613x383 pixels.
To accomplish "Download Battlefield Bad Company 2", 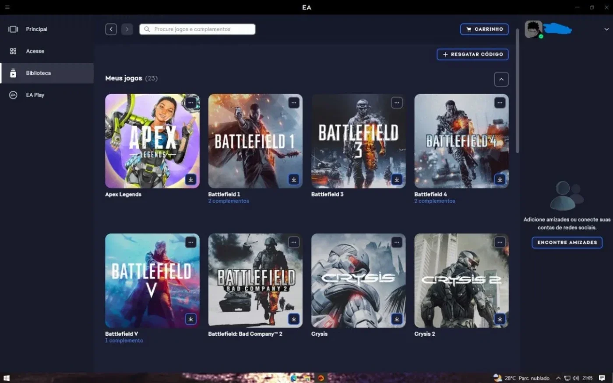I will (294, 319).
